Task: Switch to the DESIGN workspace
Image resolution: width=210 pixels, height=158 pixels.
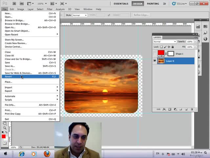Action: tap(138, 4)
